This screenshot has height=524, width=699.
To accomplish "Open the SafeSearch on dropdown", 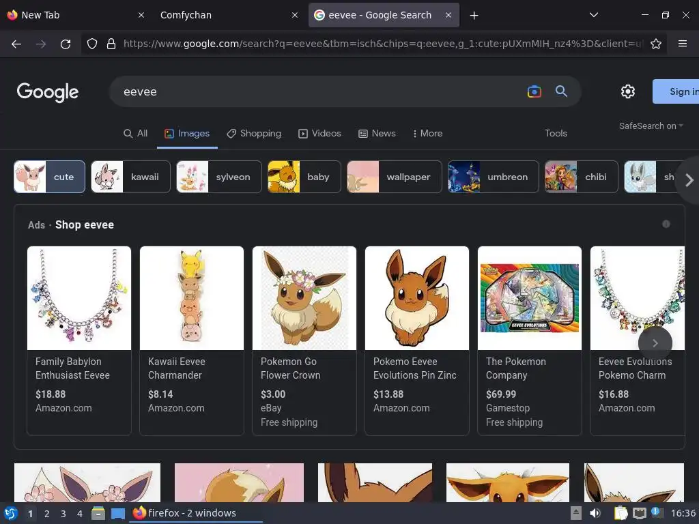I will [651, 126].
